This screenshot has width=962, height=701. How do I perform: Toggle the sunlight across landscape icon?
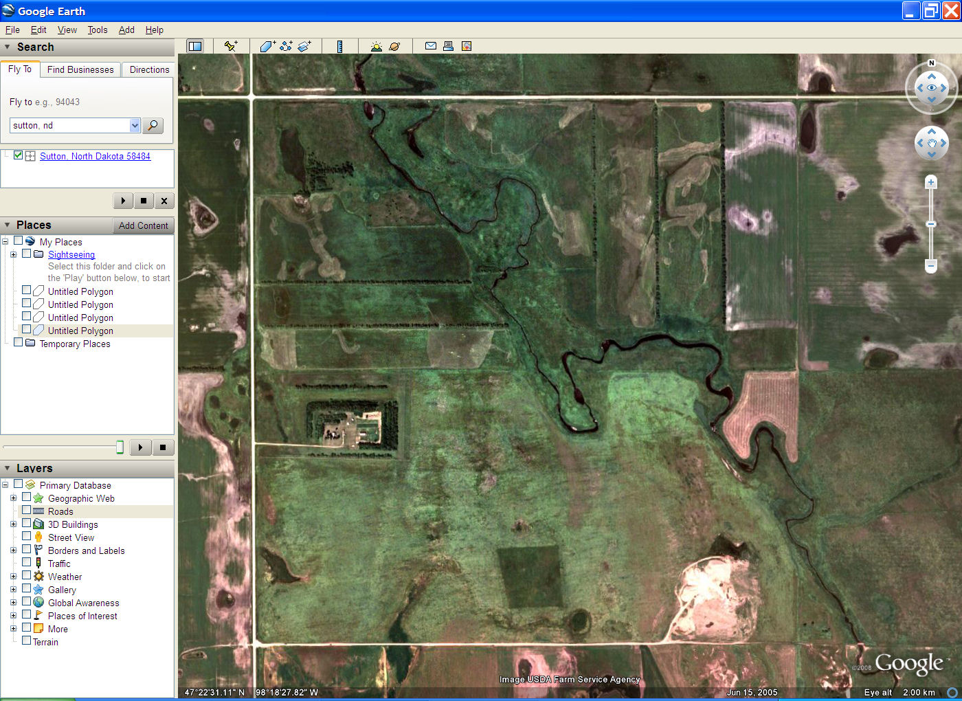point(376,46)
